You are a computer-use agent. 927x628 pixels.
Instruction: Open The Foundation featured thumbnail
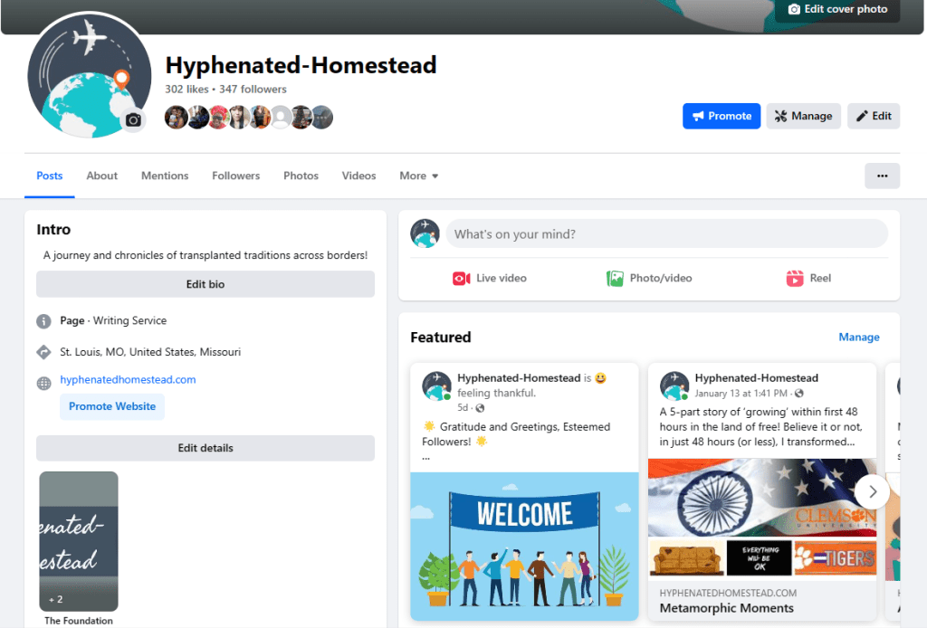79,541
